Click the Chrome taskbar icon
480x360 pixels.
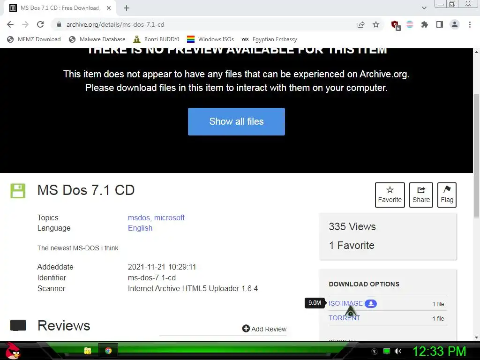[108, 351]
